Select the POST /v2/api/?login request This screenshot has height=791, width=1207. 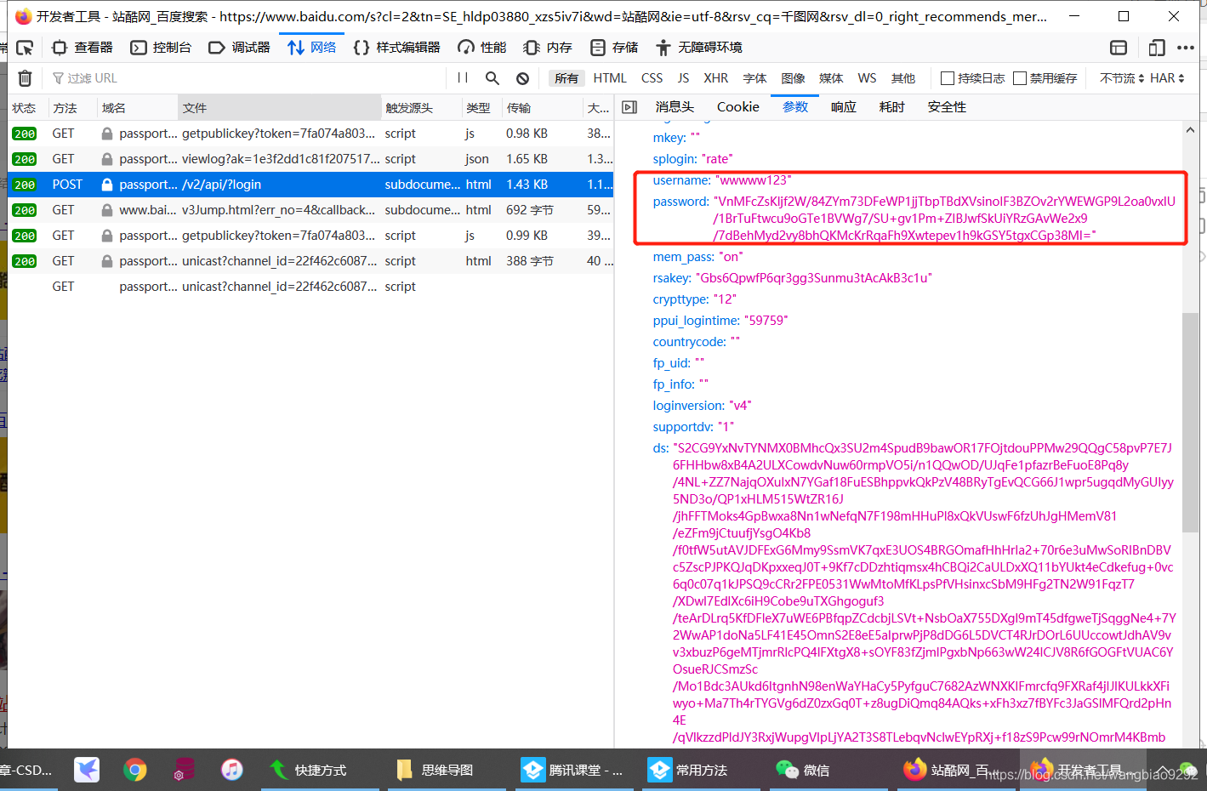(310, 185)
